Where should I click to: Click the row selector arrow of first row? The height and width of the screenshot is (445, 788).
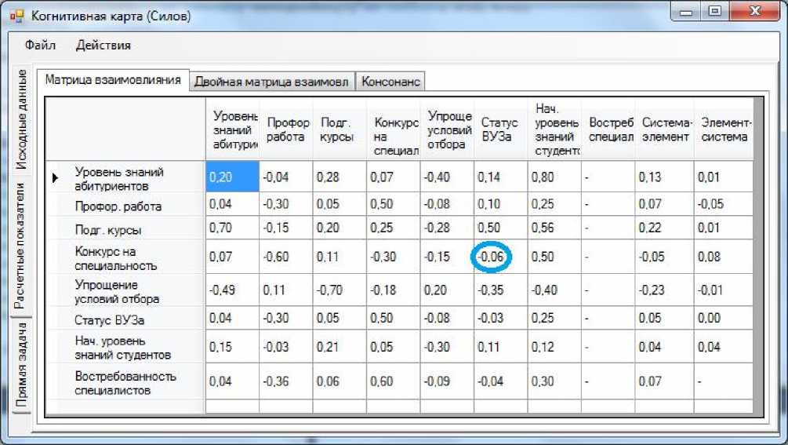coord(56,178)
